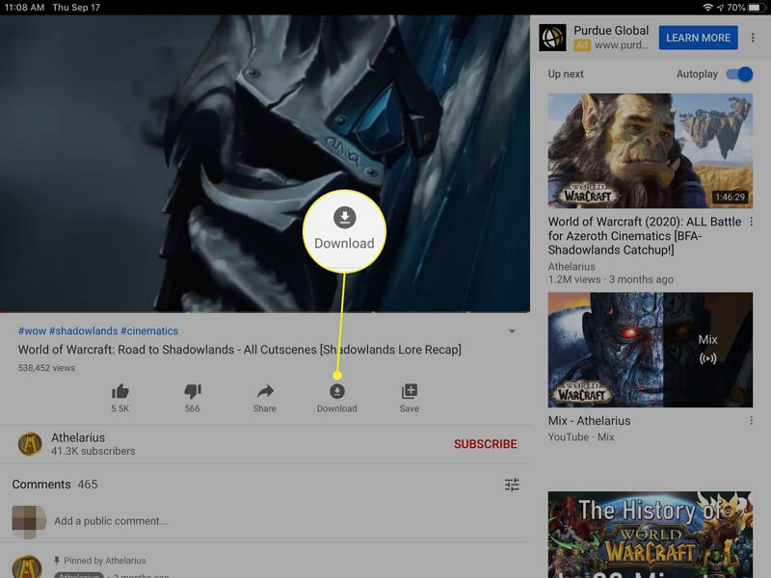
Task: Subscribe to the Athelarius channel
Action: [x=486, y=444]
